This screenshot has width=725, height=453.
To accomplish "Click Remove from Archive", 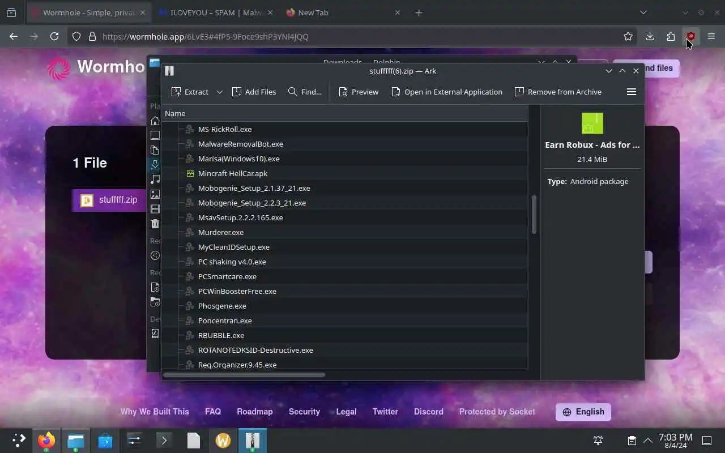I will coord(558,92).
